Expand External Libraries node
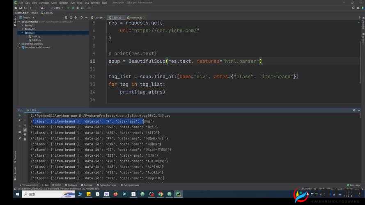Viewport: 365px width, 205px height. (19, 44)
